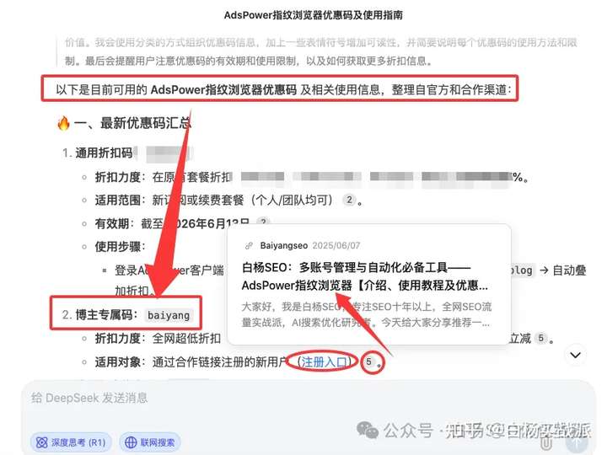Click the AdsPower conversation title at top
This screenshot has height=455, width=607.
[313, 15]
